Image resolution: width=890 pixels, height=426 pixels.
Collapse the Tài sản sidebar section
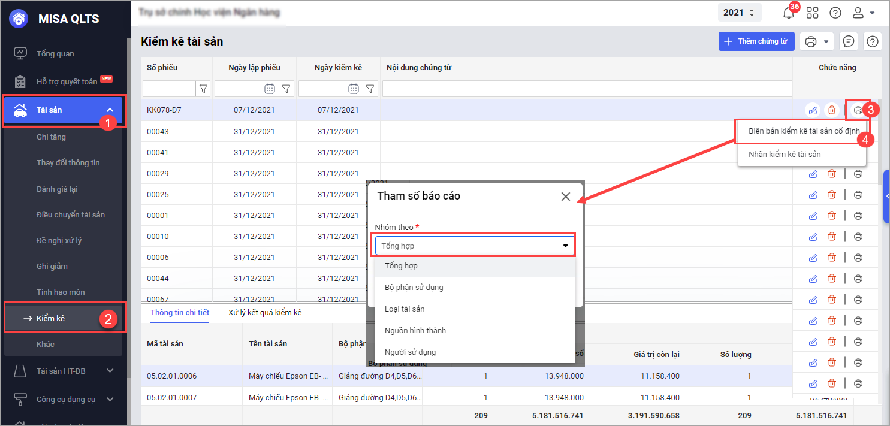tap(110, 110)
